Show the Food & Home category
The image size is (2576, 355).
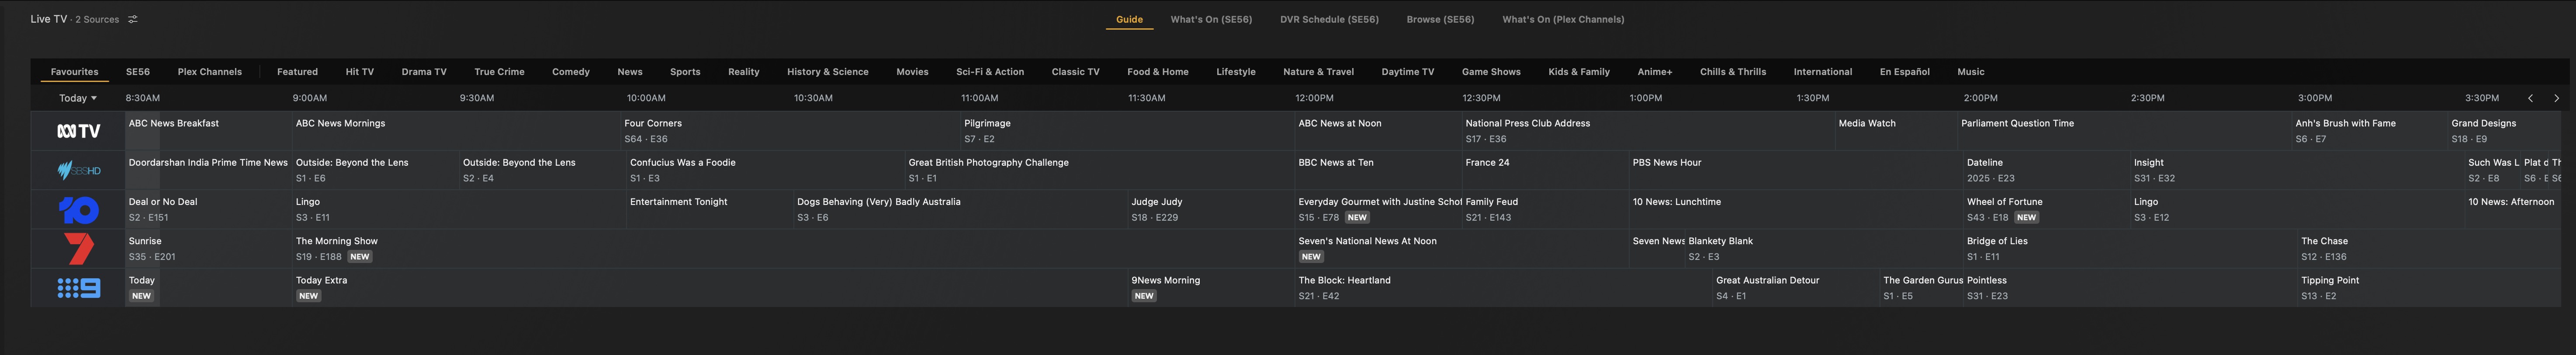[1158, 72]
